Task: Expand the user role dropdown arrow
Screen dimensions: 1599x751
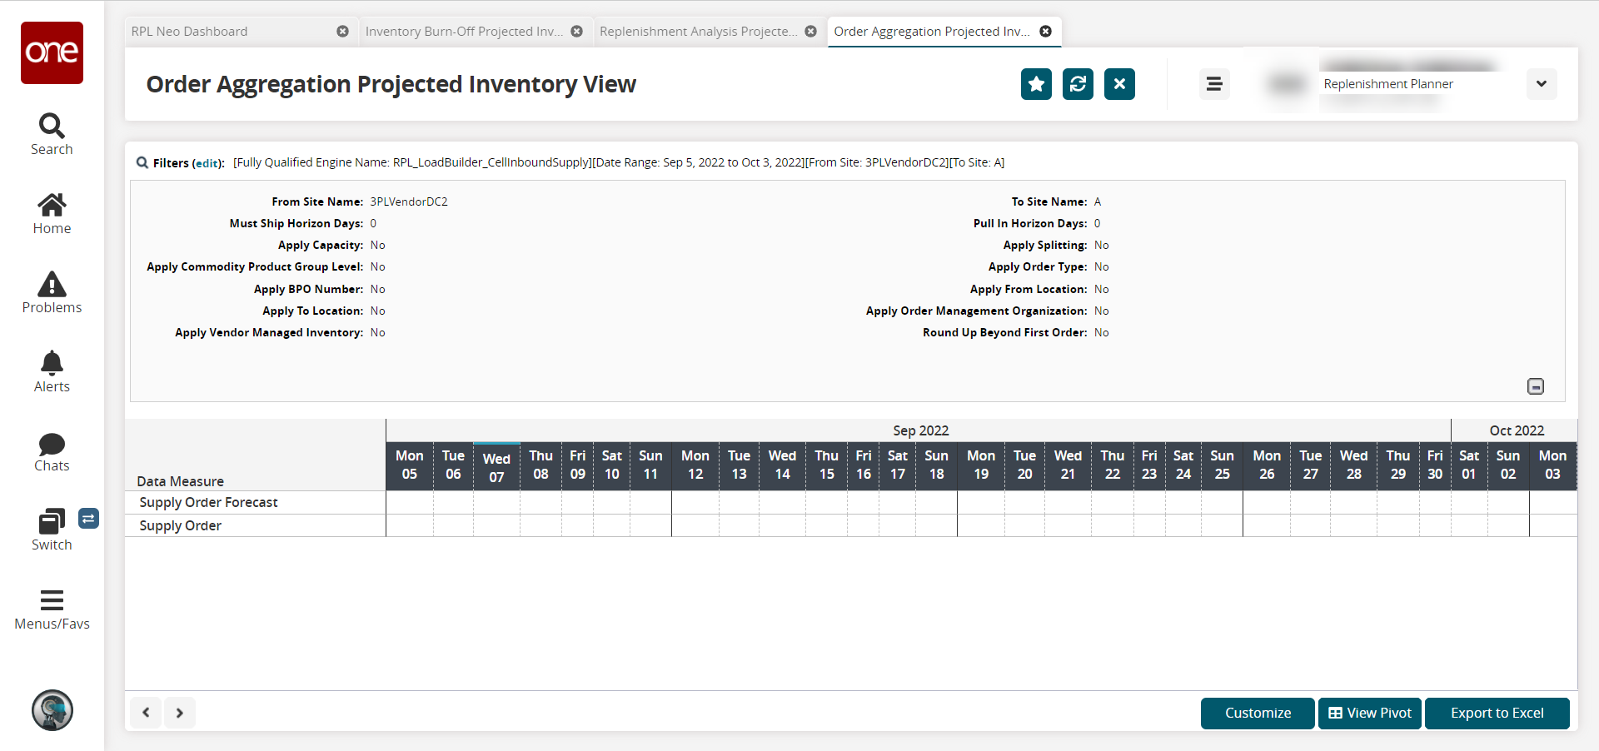Action: click(x=1542, y=84)
